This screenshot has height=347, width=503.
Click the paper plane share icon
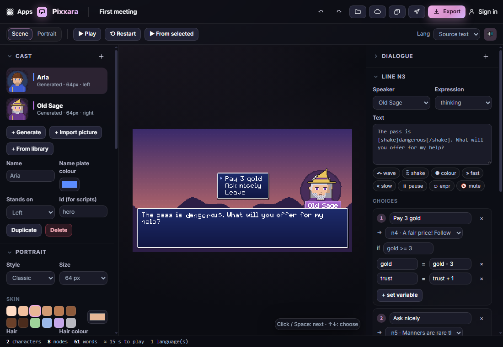417,12
